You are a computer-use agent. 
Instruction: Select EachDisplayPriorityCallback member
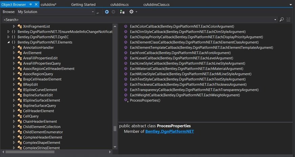coord(196,37)
